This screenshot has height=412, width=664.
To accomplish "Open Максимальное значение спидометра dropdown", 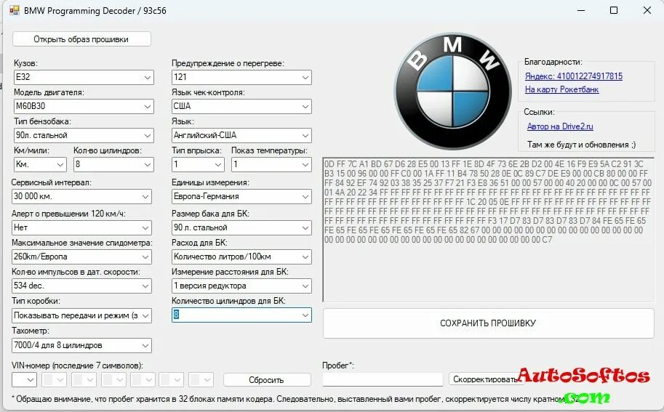I will (x=81, y=257).
